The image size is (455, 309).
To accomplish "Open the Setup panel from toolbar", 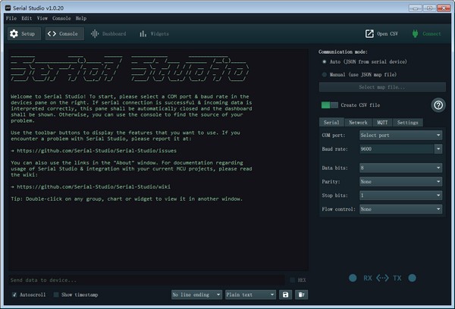I will (23, 34).
